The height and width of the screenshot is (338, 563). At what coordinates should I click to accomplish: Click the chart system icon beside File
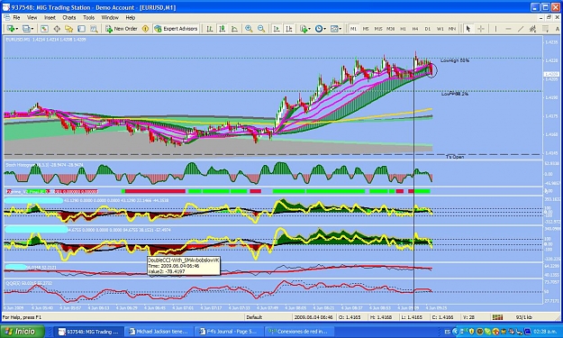6,17
